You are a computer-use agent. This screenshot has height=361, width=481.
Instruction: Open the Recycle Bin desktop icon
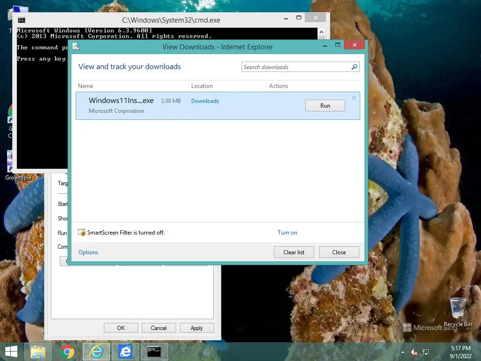[458, 312]
